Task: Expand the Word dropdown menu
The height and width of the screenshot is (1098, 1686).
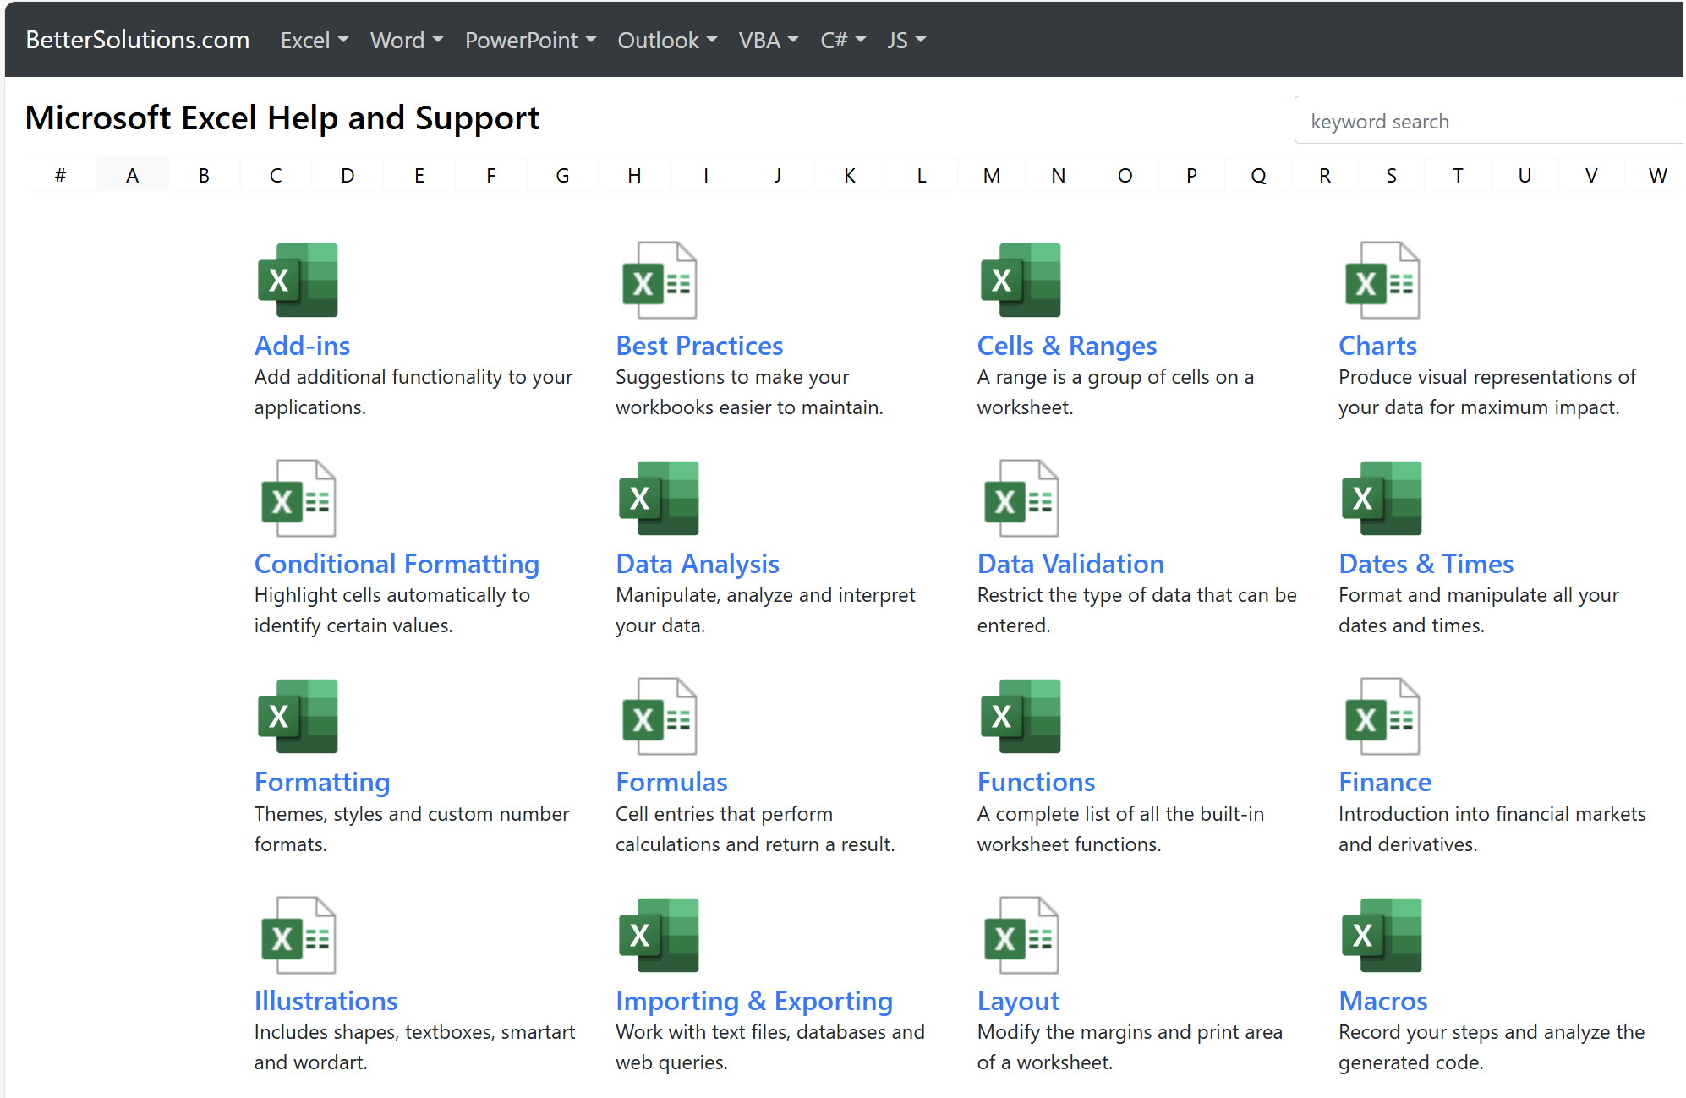Action: pyautogui.click(x=407, y=40)
